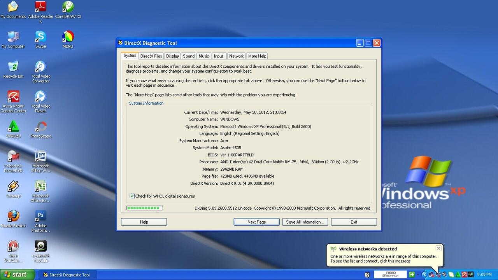
Task: Select the MENU desktop icon
Action: click(x=68, y=40)
